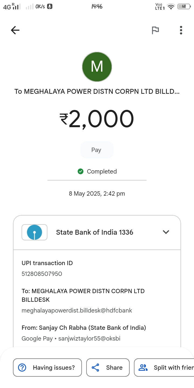
Task: Tap the Split with friends people icon
Action: click(x=143, y=368)
